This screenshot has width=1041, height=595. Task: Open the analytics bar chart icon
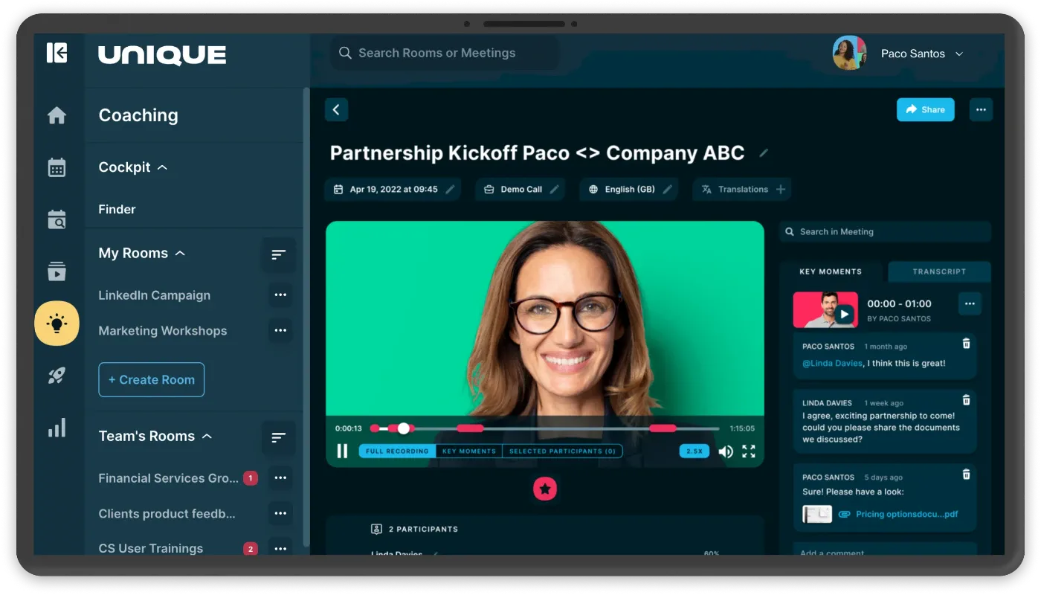point(57,428)
